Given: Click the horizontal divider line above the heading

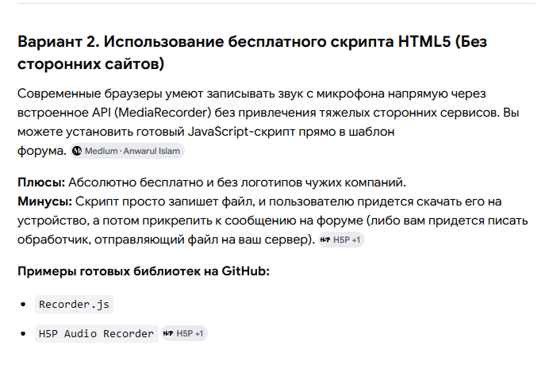Looking at the screenshot, I should point(276,3).
